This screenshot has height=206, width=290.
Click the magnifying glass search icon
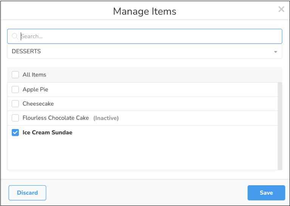(15, 37)
